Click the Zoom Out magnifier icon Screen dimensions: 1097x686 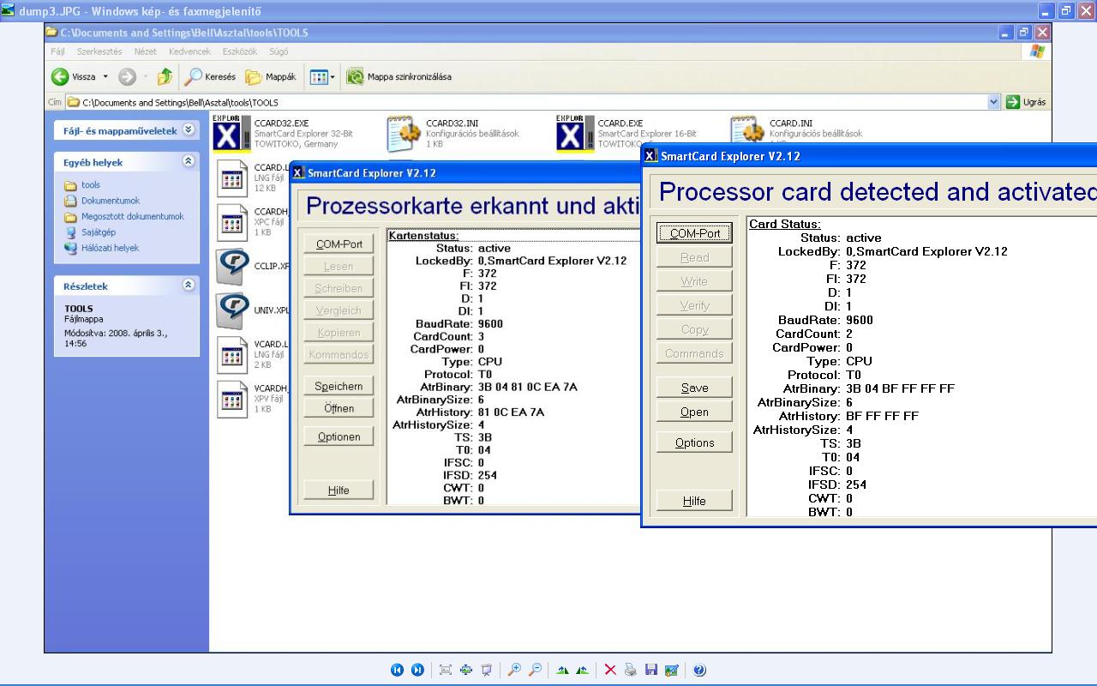click(535, 670)
